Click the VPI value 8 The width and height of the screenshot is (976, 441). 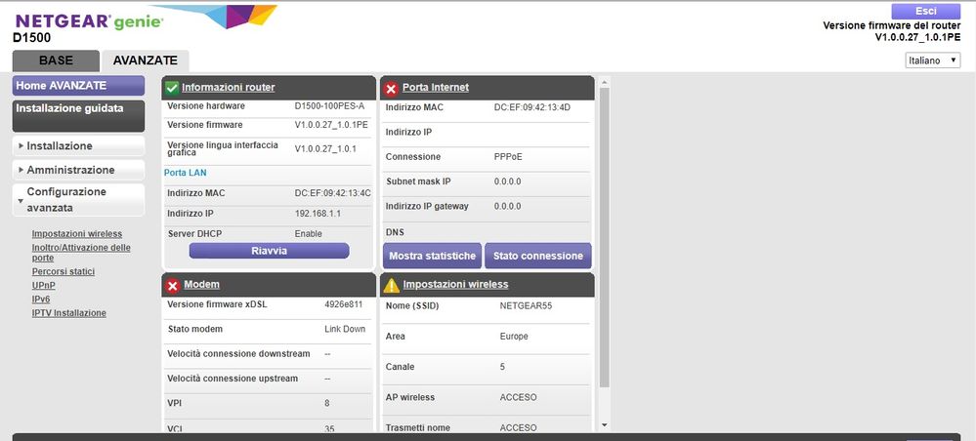coord(326,404)
